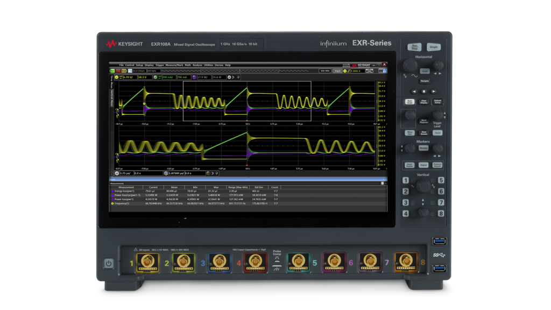This screenshot has height=310, width=551.
Task: Click the Protocol Decode button
Action: pos(437,165)
